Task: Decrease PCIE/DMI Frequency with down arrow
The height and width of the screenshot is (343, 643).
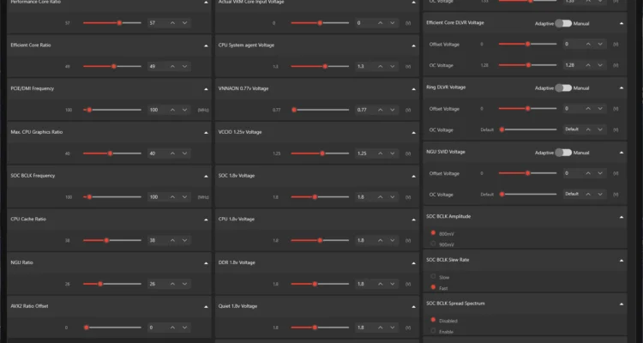Action: click(x=184, y=110)
